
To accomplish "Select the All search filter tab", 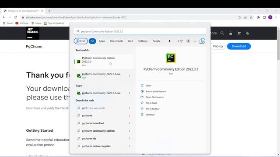I will 92,41.
